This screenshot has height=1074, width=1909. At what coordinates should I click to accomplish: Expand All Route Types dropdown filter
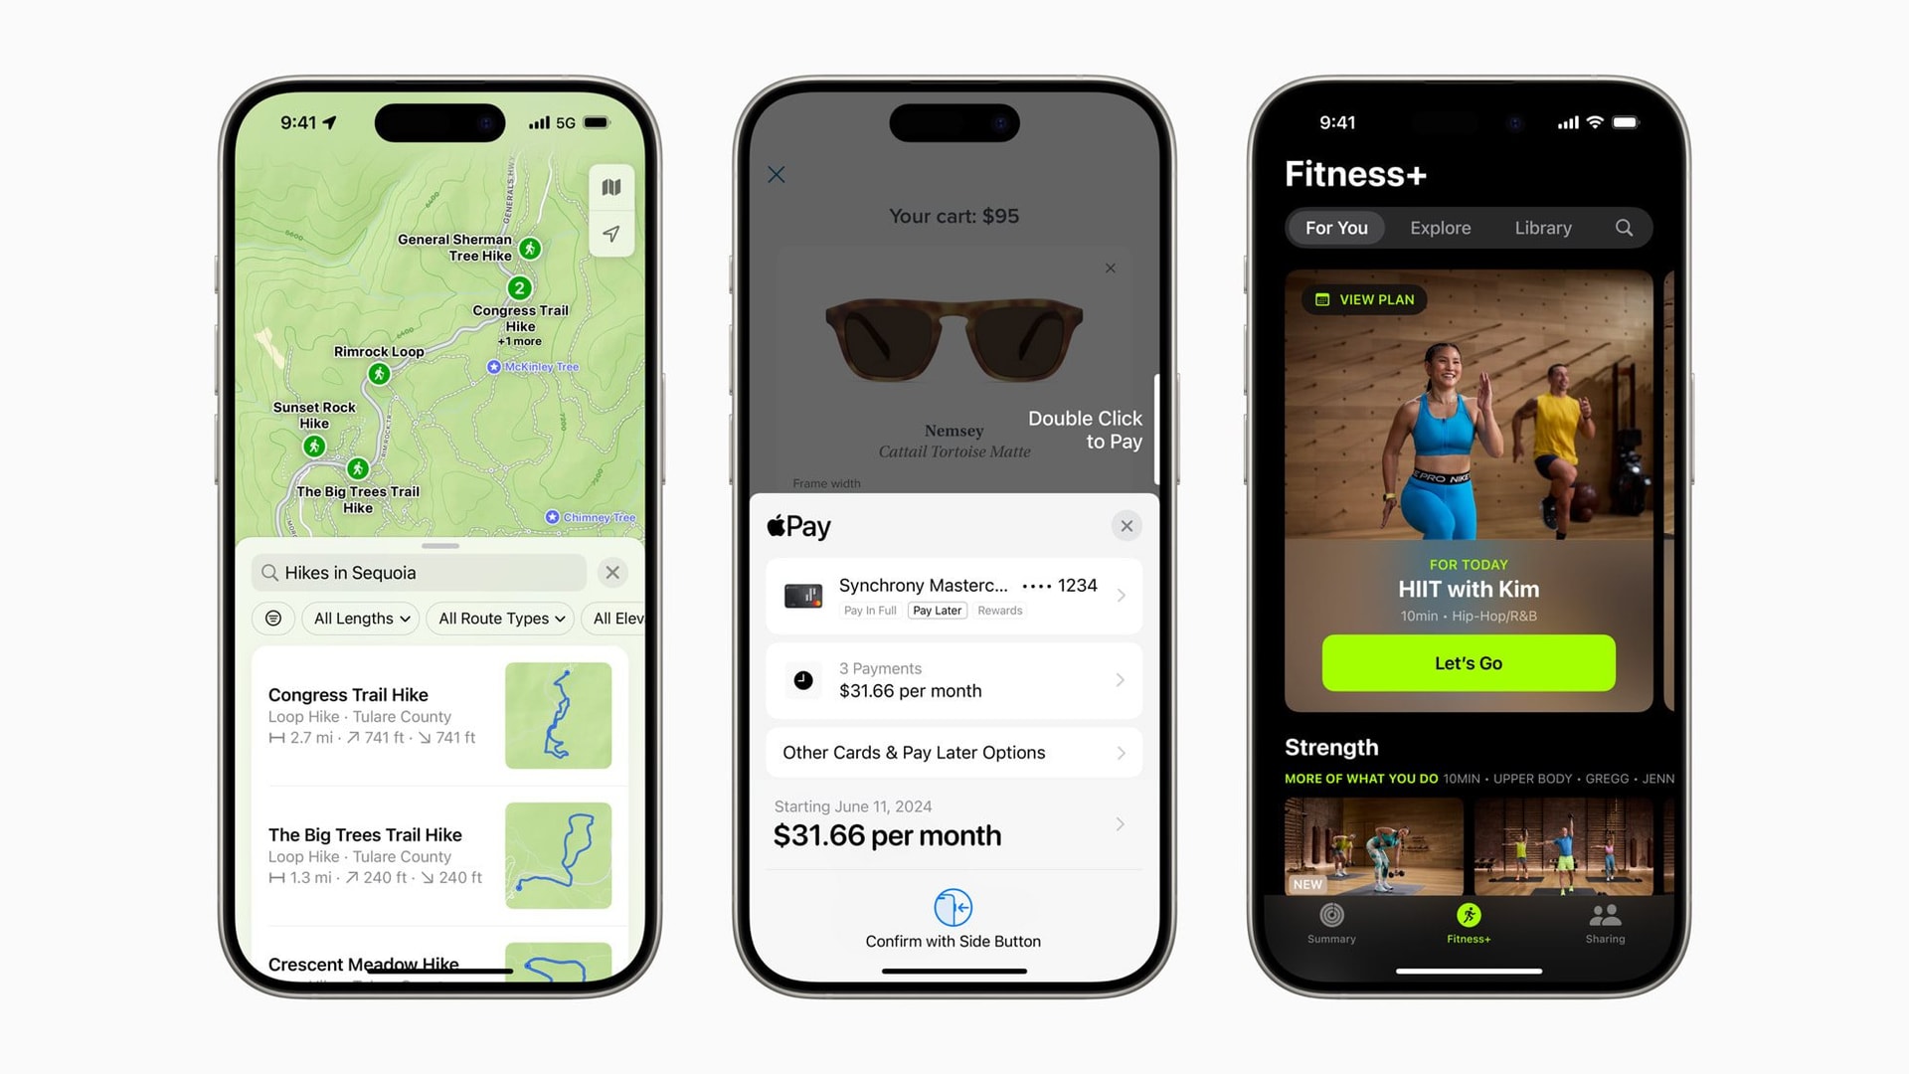[499, 618]
